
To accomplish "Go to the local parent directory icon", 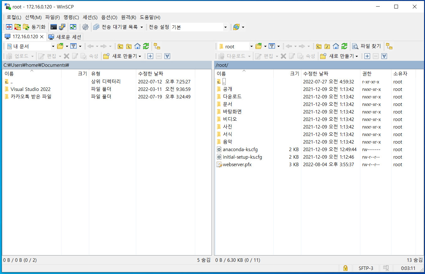I will (x=121, y=46).
